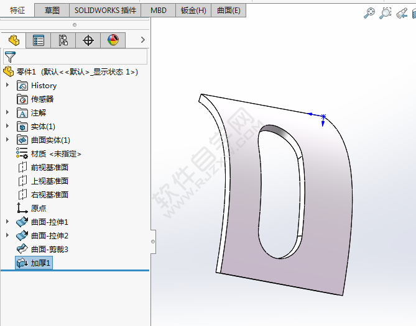Select the 实体(1) tree item

pos(43,127)
